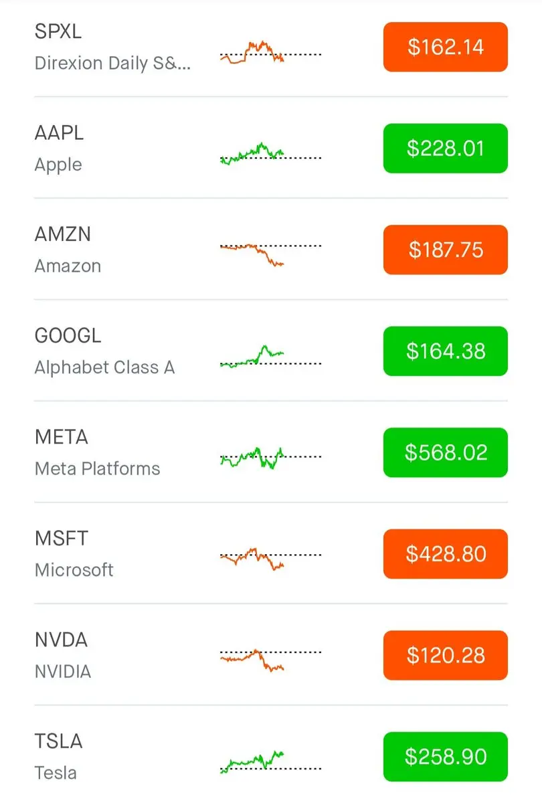Open the Direxion Daily S&P stock row
The width and height of the screenshot is (542, 803).
pos(271,47)
